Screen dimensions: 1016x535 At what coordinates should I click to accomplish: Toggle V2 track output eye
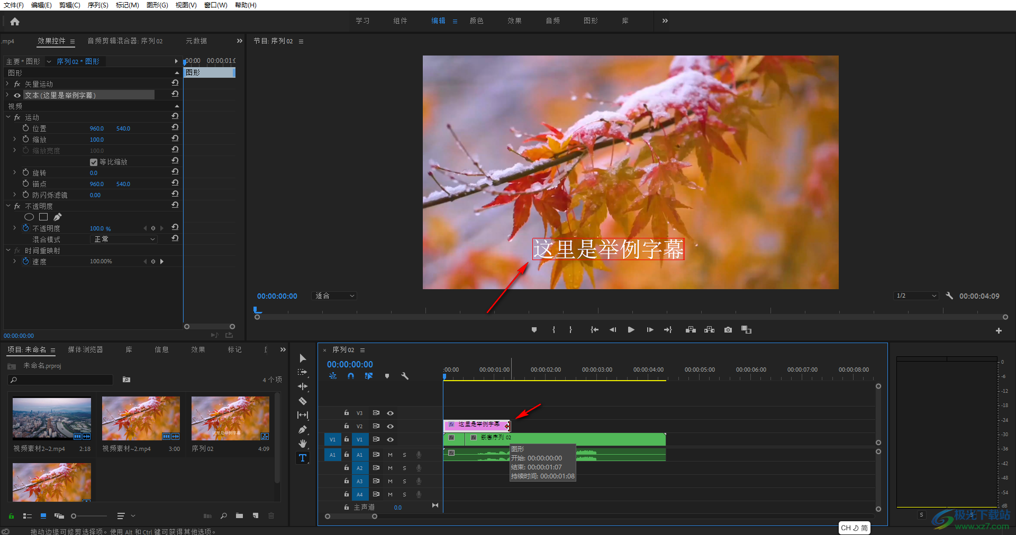click(x=391, y=426)
